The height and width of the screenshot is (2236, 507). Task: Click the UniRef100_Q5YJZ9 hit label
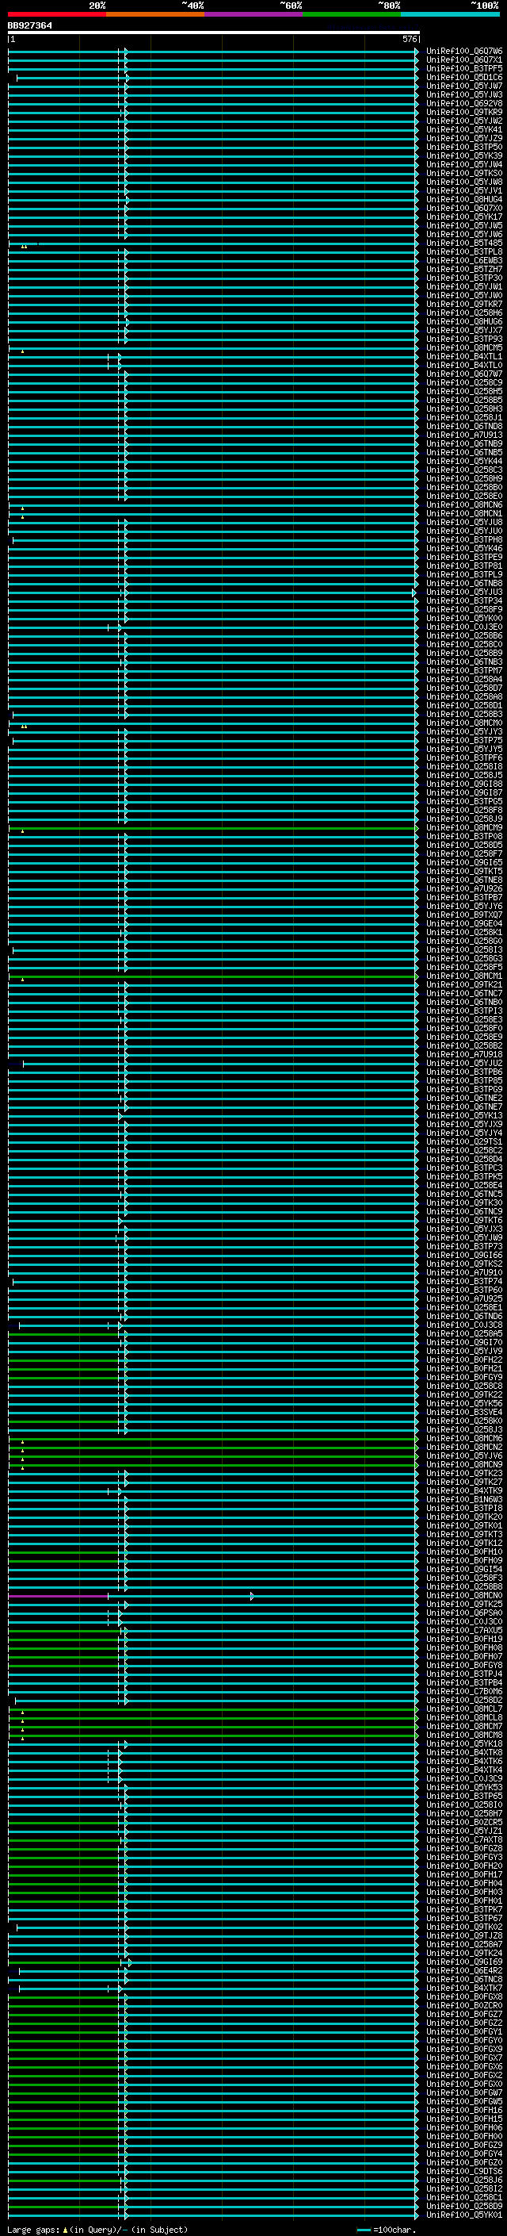pyautogui.click(x=464, y=138)
